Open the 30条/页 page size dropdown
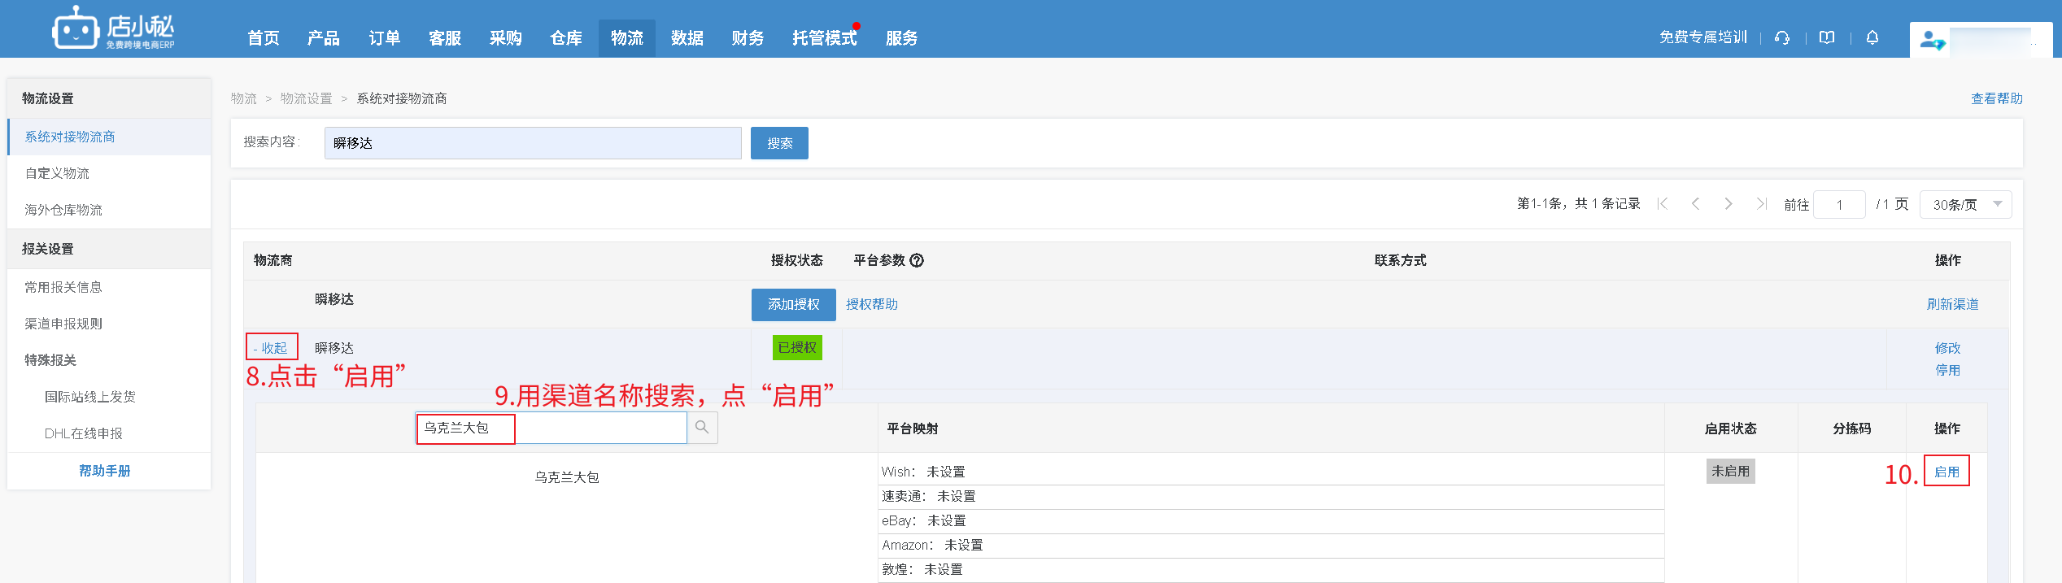2062x583 pixels. click(1964, 205)
